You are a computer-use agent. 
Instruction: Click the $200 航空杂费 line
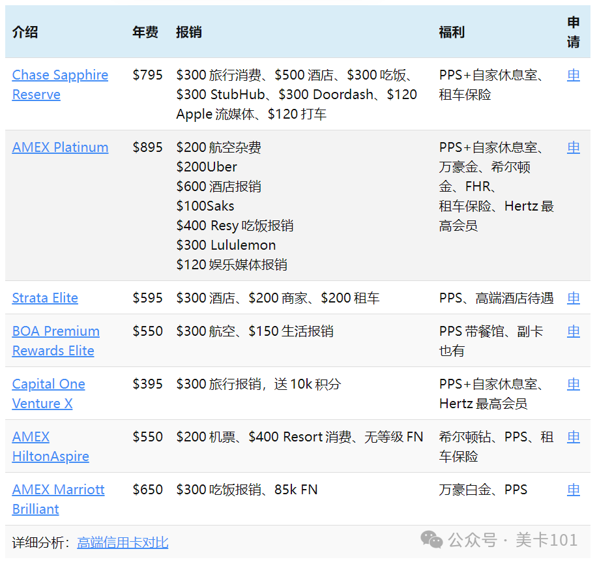point(218,147)
